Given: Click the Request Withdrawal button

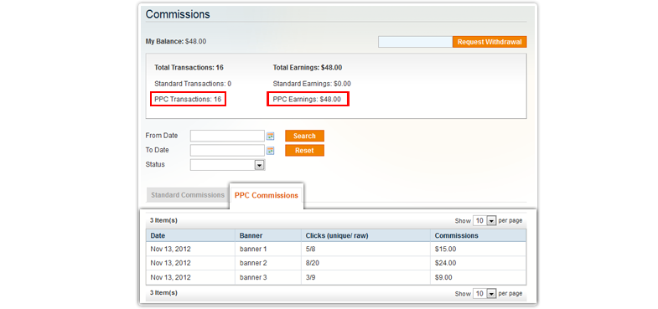Looking at the screenshot, I should [490, 42].
